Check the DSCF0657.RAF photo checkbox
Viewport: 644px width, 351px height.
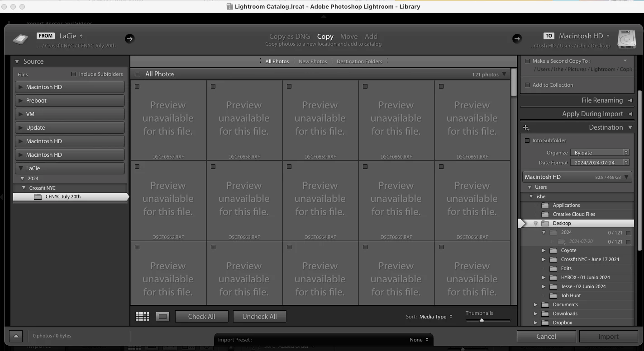137,86
